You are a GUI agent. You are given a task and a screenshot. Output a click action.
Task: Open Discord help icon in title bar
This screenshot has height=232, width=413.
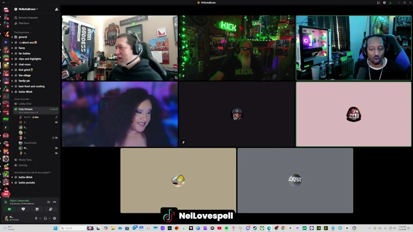384,3
